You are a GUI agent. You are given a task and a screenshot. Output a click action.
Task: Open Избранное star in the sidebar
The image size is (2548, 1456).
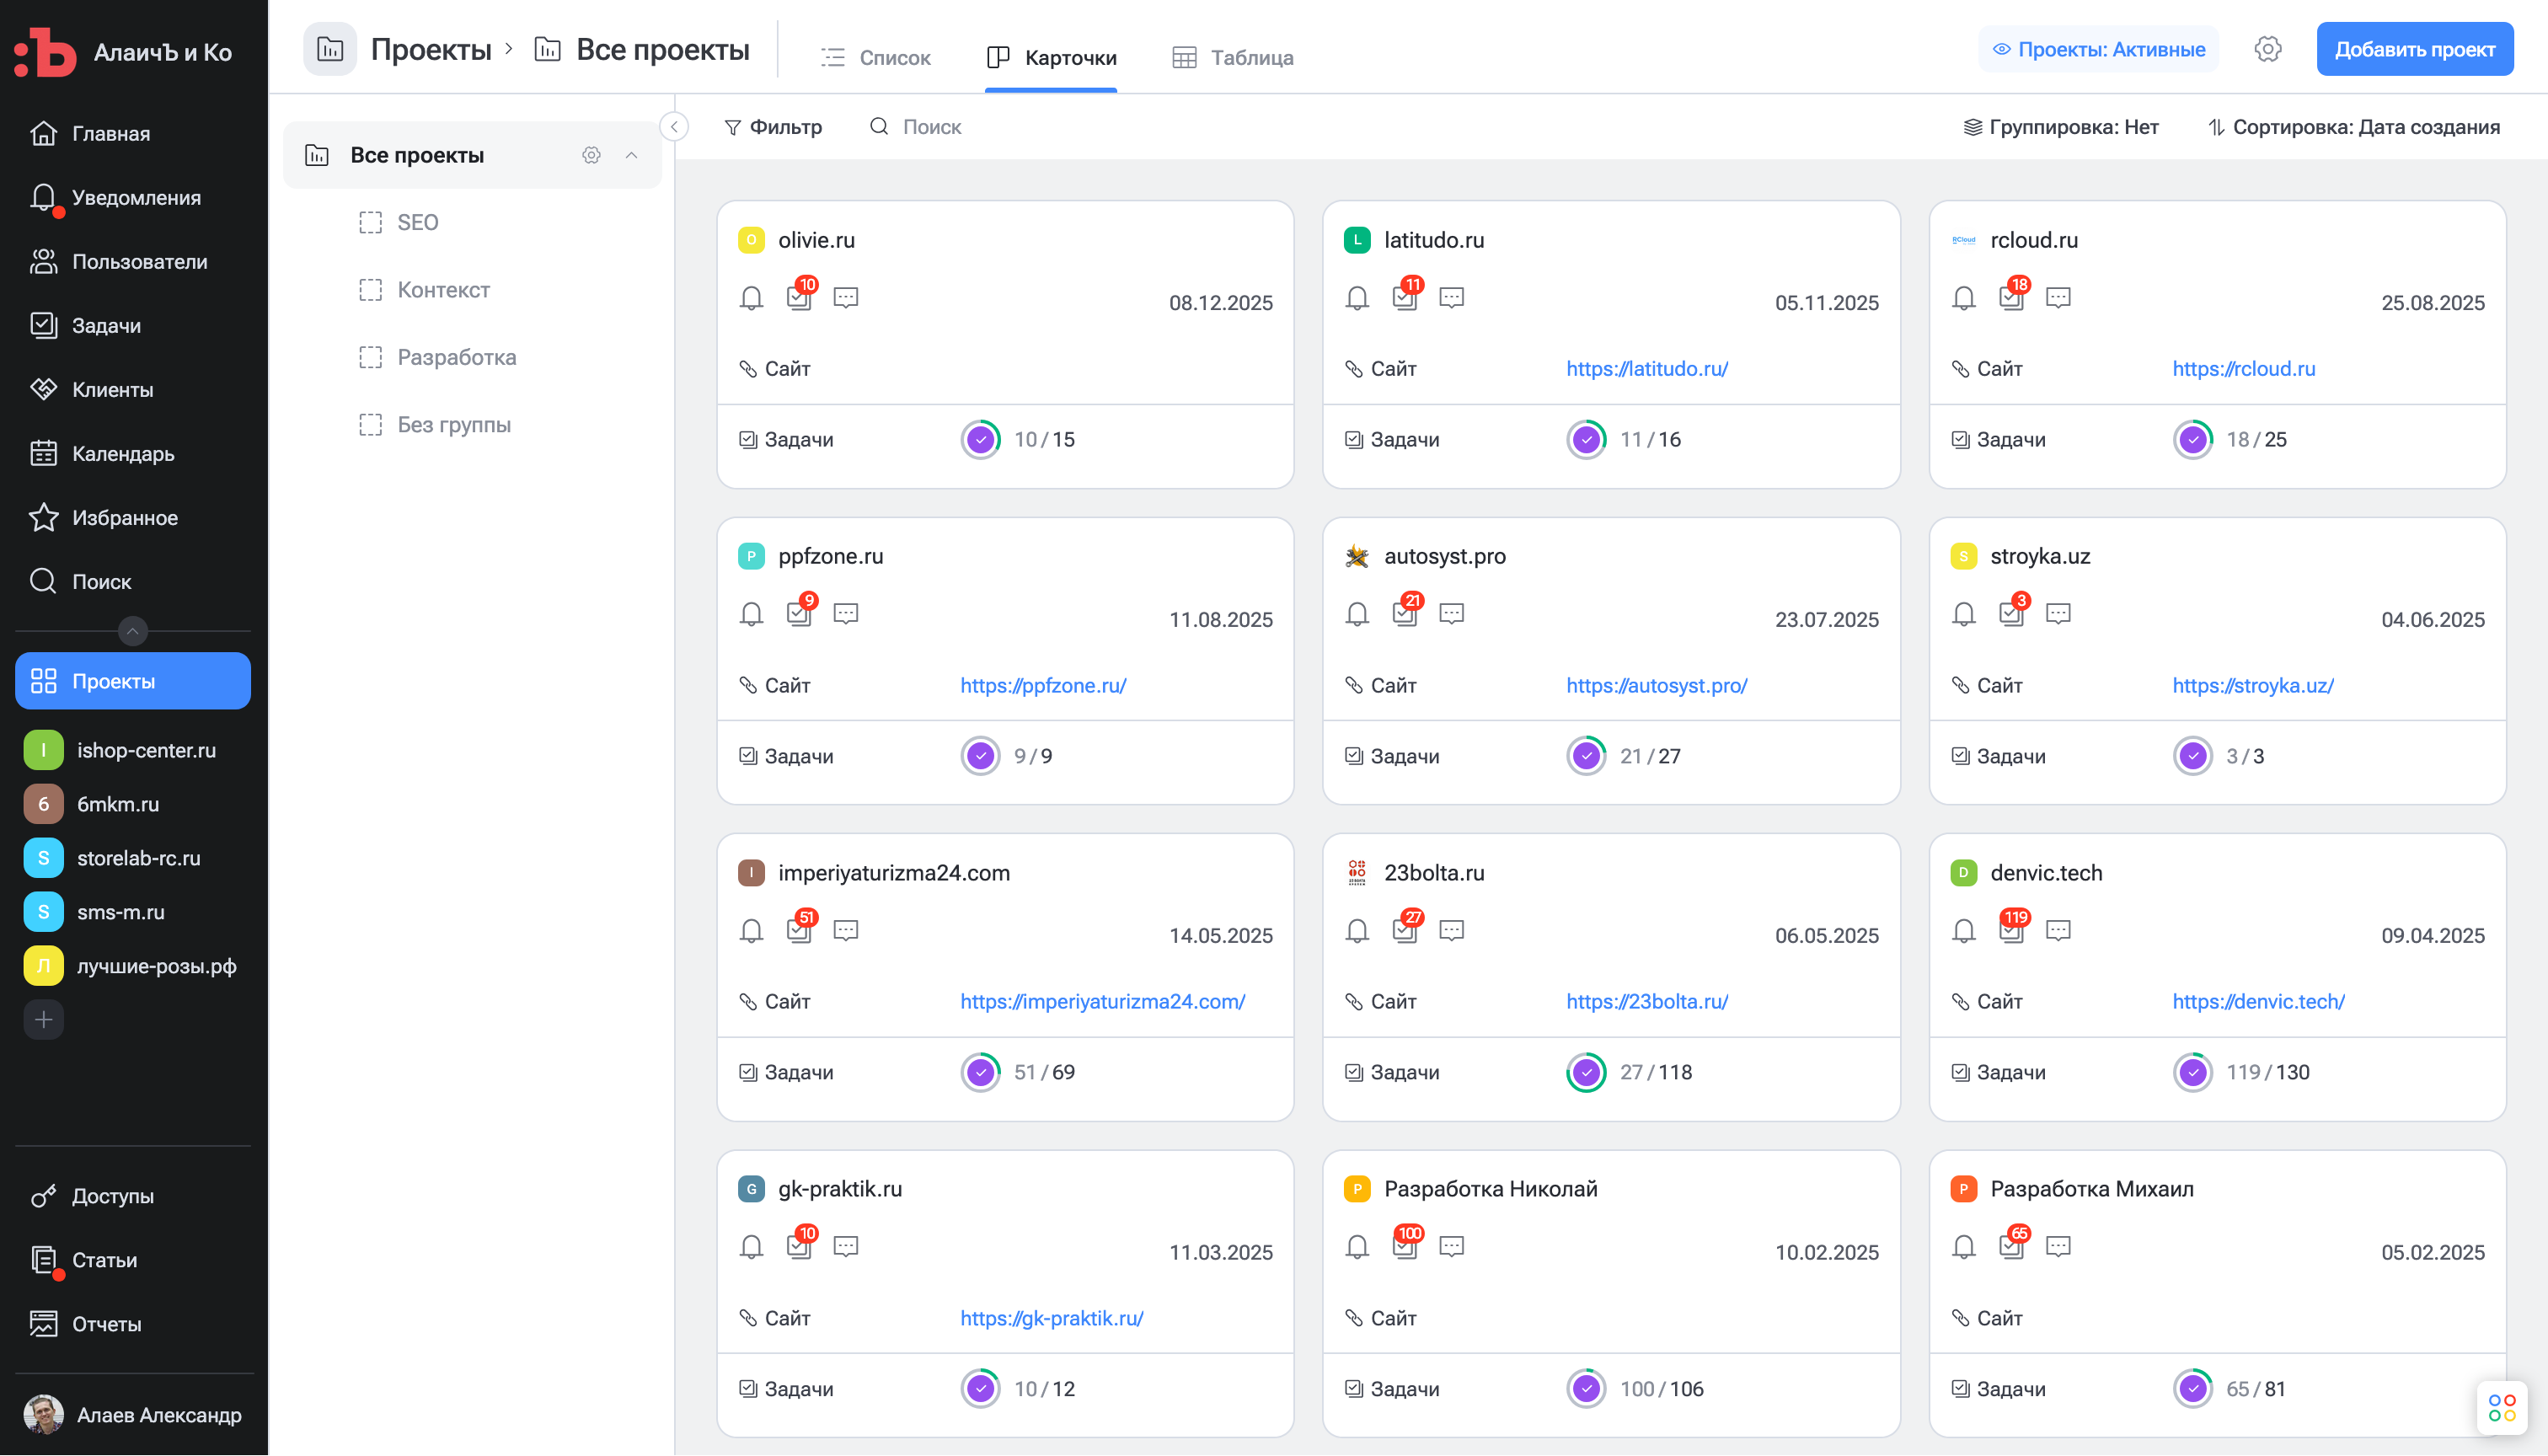[x=43, y=518]
